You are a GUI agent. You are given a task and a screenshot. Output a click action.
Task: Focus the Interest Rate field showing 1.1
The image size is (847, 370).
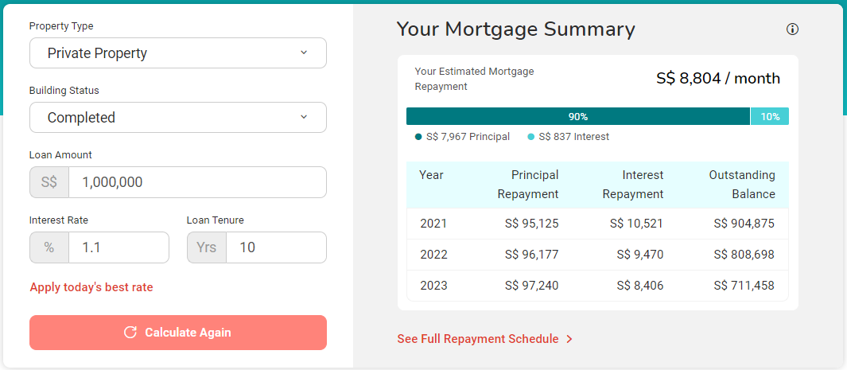(x=119, y=247)
